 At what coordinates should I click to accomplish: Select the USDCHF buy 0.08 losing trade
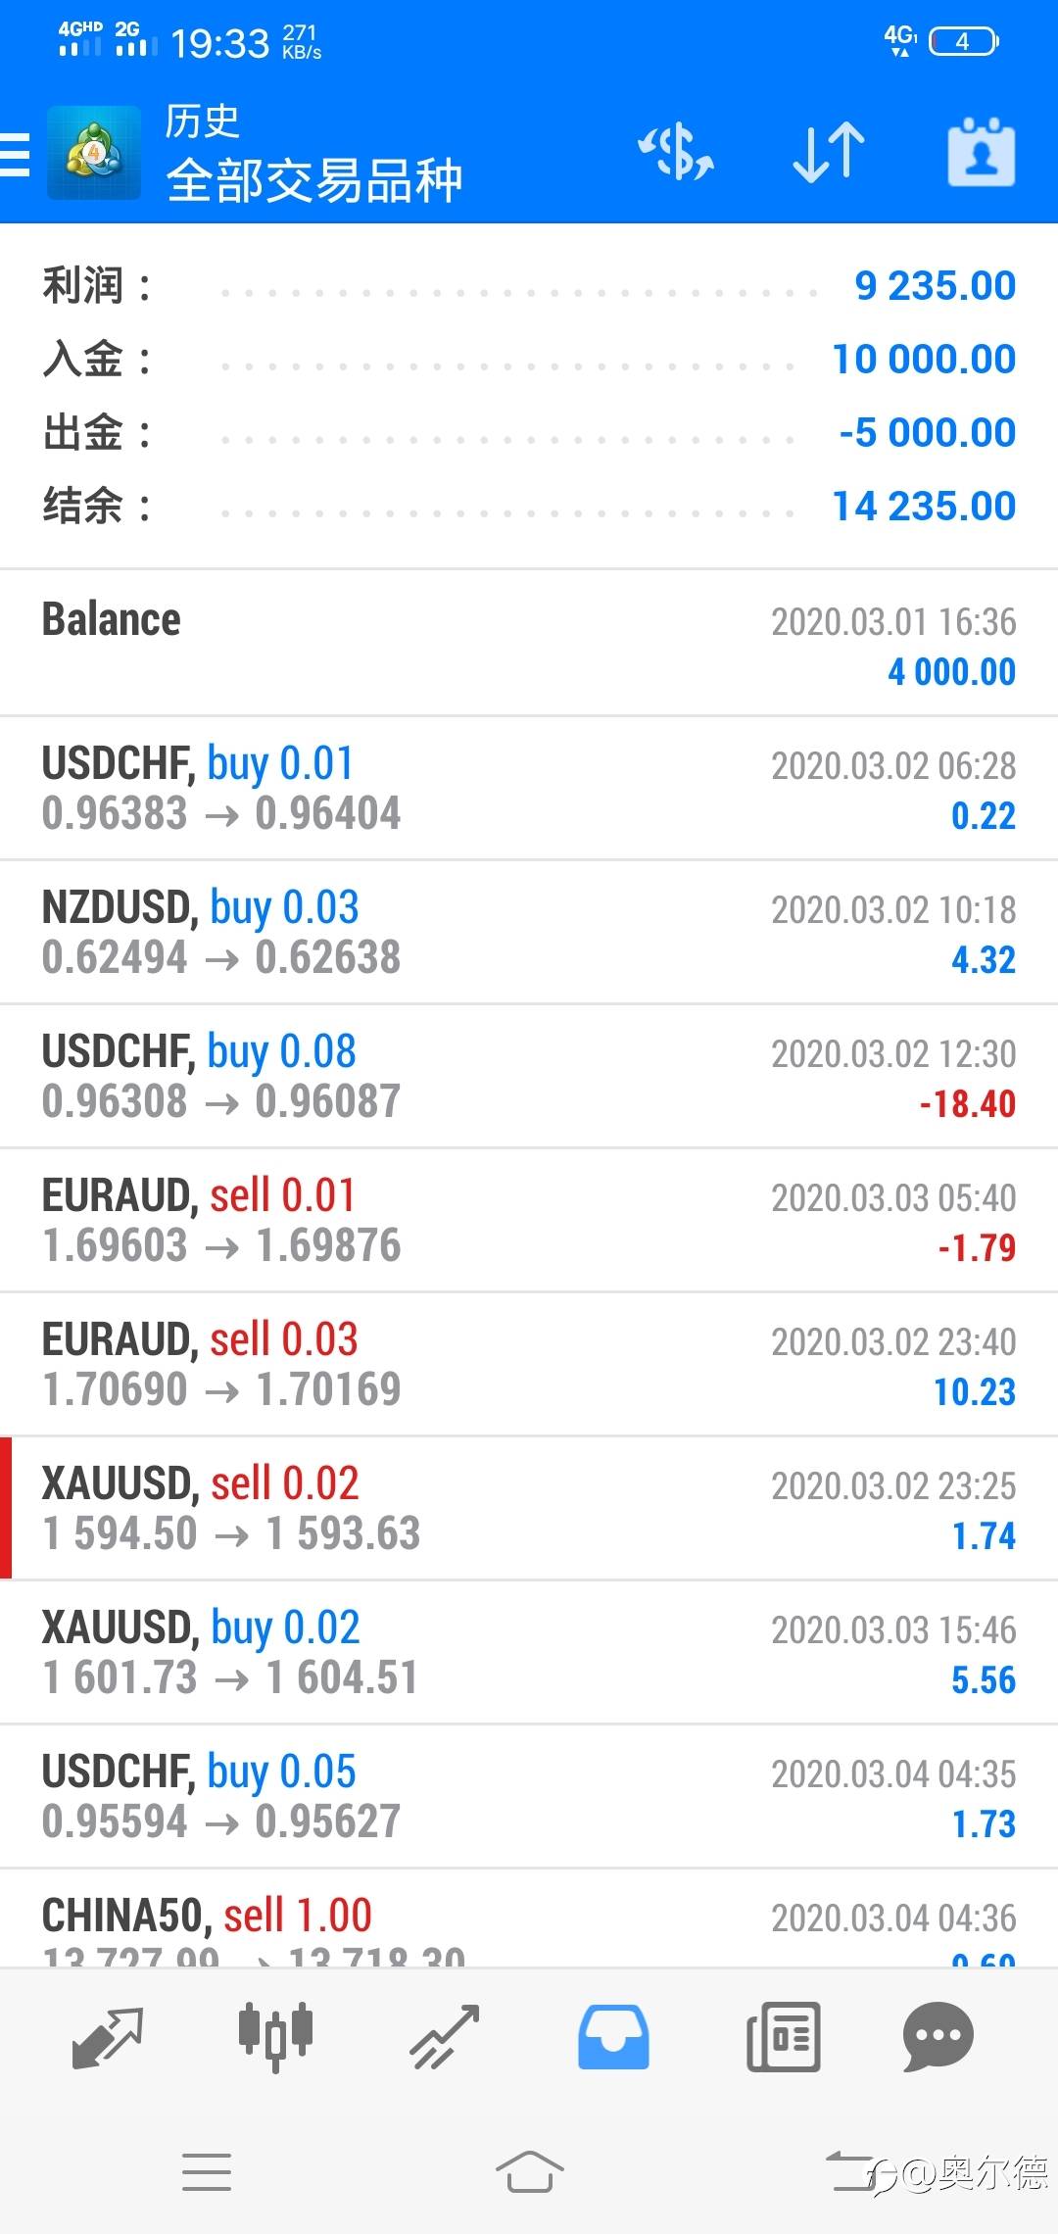529,1077
